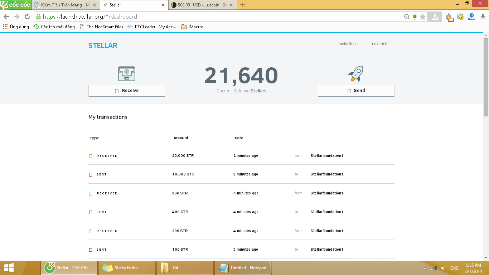Click the '2 minutes ago' date cell
Viewport: 489px width, 275px height.
pos(246,156)
